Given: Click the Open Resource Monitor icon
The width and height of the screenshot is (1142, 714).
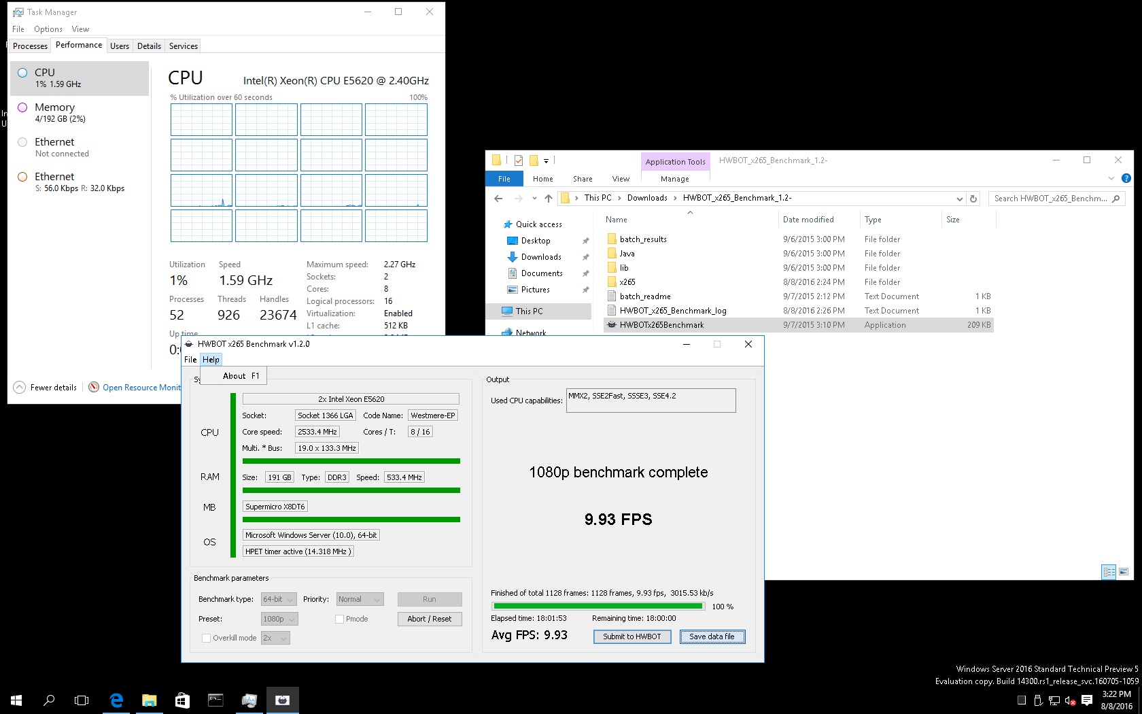Looking at the screenshot, I should pos(94,387).
